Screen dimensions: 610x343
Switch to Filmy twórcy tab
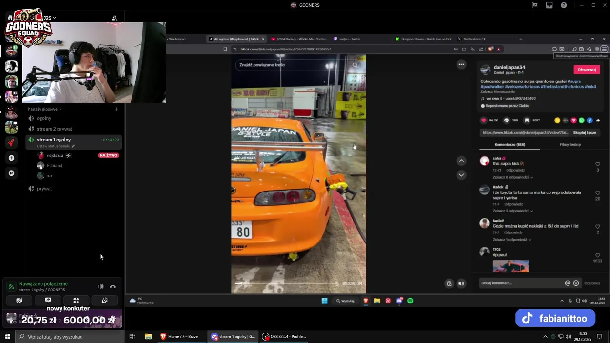point(570,144)
